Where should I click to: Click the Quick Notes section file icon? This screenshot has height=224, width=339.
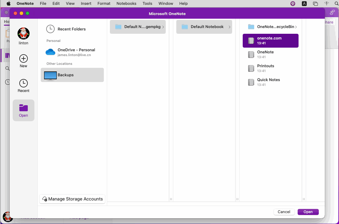[x=251, y=82]
